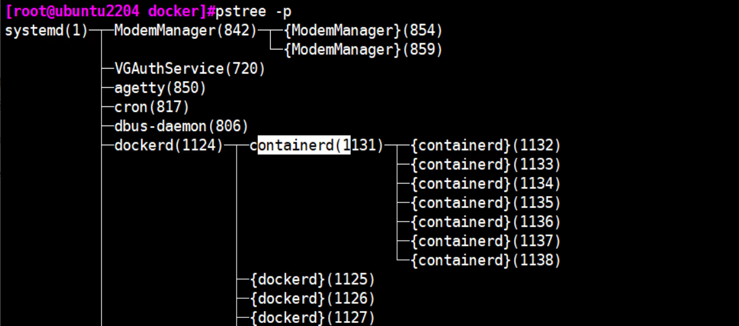Viewport: 739px width, 326px height.
Task: Select the {containerd}(1138) last thread
Action: [x=486, y=260]
